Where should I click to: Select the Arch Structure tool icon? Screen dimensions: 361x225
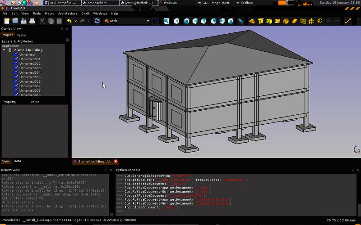click(260, 21)
